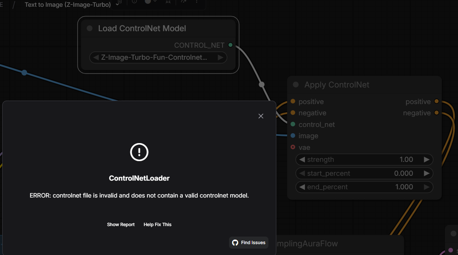Click the CONTROL_NET output port

coord(231,45)
